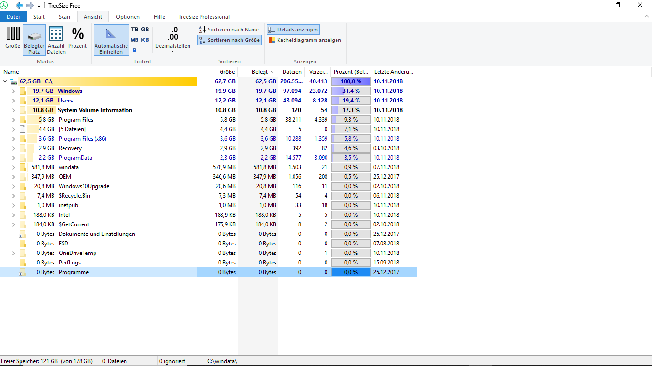Open the Hilfe ribbon tab
Image resolution: width=652 pixels, height=366 pixels.
[x=159, y=17]
